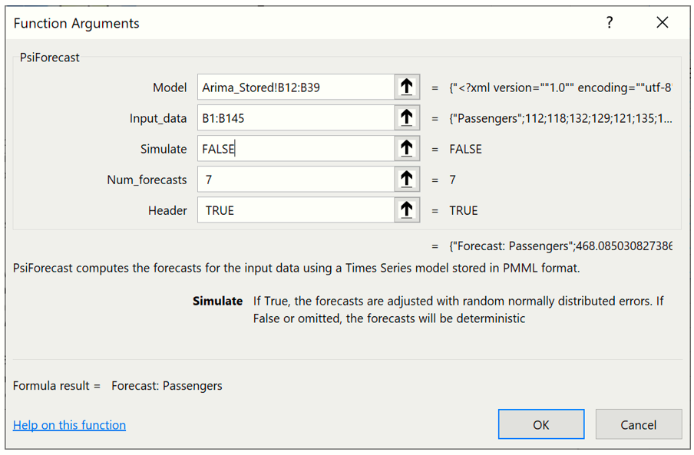The height and width of the screenshot is (455, 694).
Task: Select the Num_forecasts field containing 7
Action: point(296,180)
